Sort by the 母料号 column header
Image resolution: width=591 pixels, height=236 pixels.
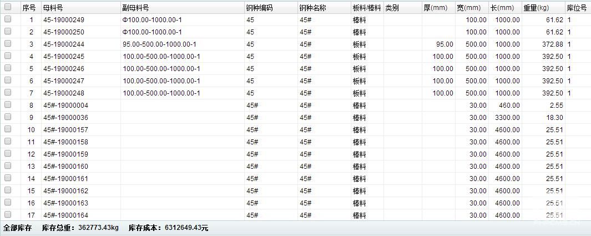[80, 8]
